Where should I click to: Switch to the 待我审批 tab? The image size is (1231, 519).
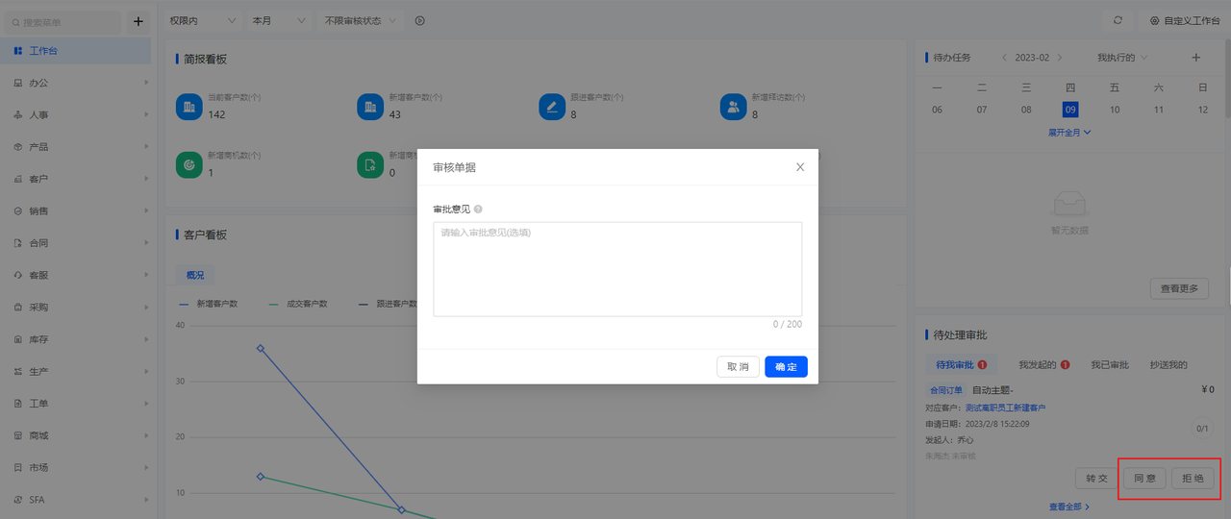point(961,365)
